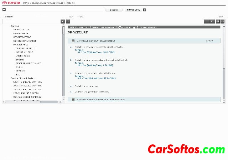The image size is (228, 160).
Task: Click the help question mark icon
Action: point(144,10)
